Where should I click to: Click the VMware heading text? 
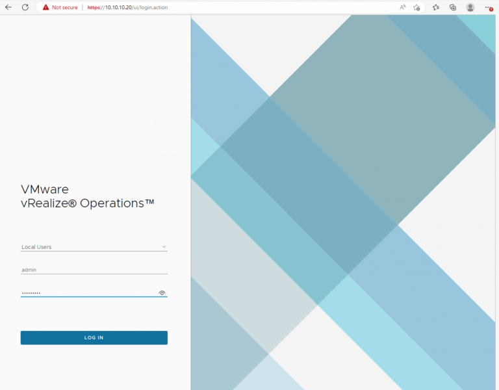pos(44,189)
